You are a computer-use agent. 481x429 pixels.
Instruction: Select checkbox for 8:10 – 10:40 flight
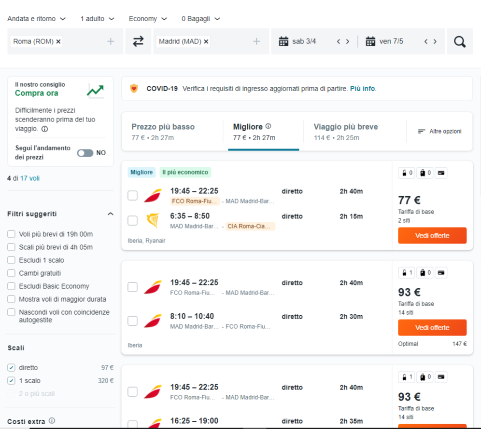point(132,321)
